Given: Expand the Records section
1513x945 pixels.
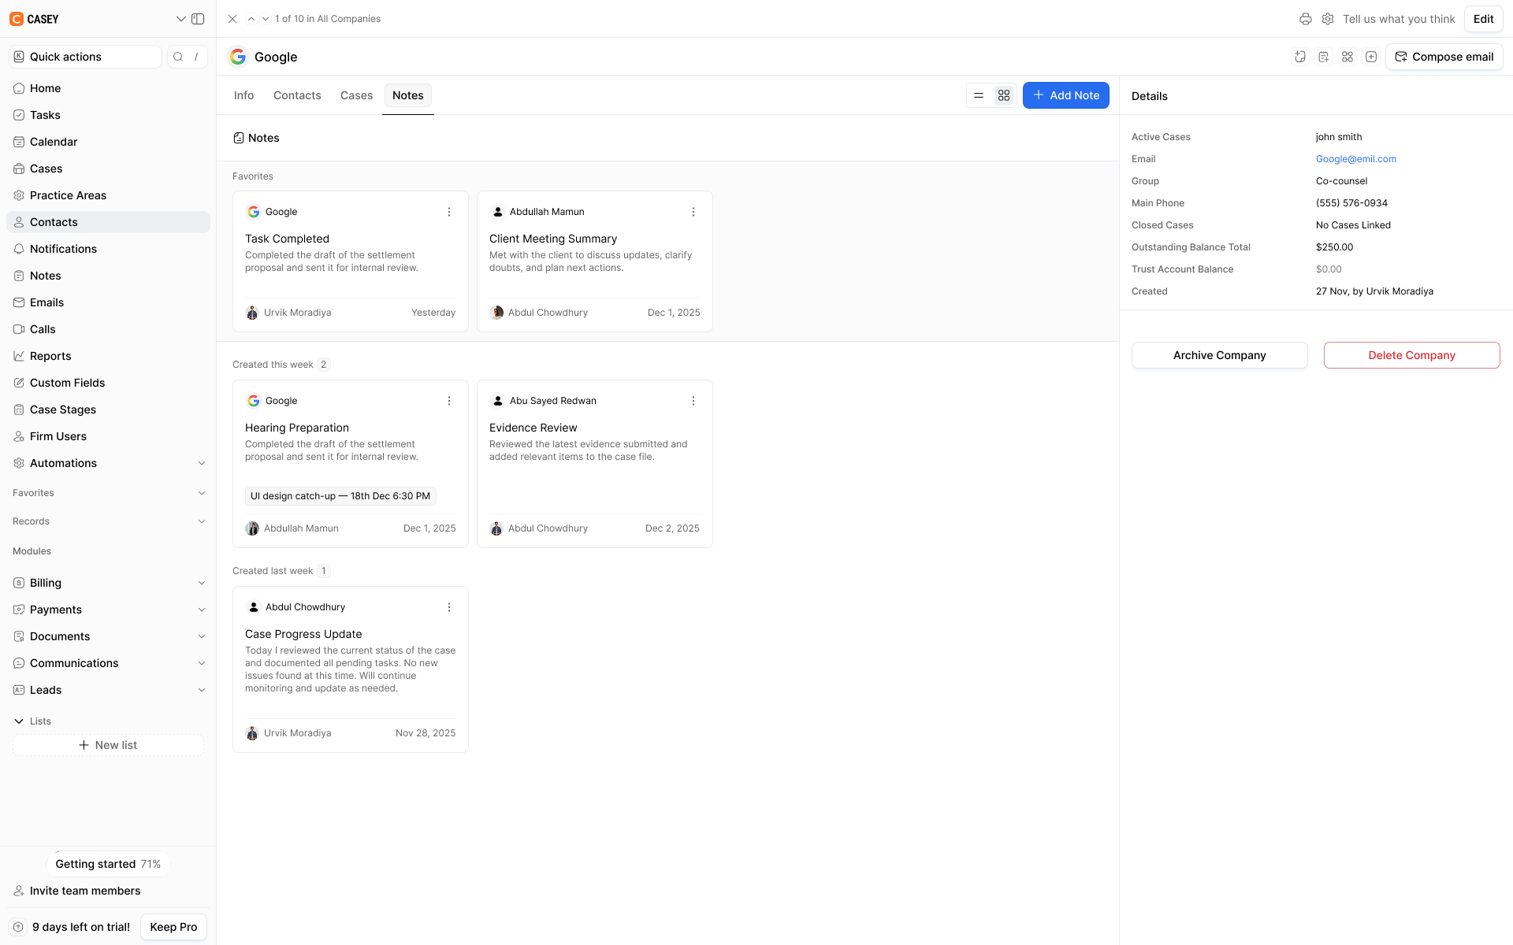Looking at the screenshot, I should (202, 521).
